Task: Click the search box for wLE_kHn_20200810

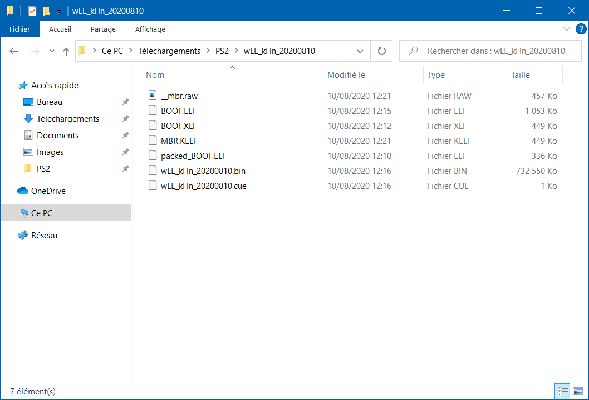Action: click(x=490, y=51)
